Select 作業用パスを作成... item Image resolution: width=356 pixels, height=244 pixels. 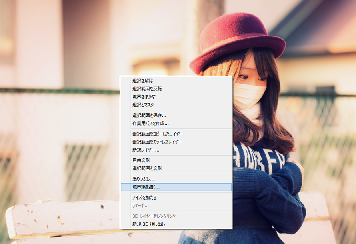176,124
